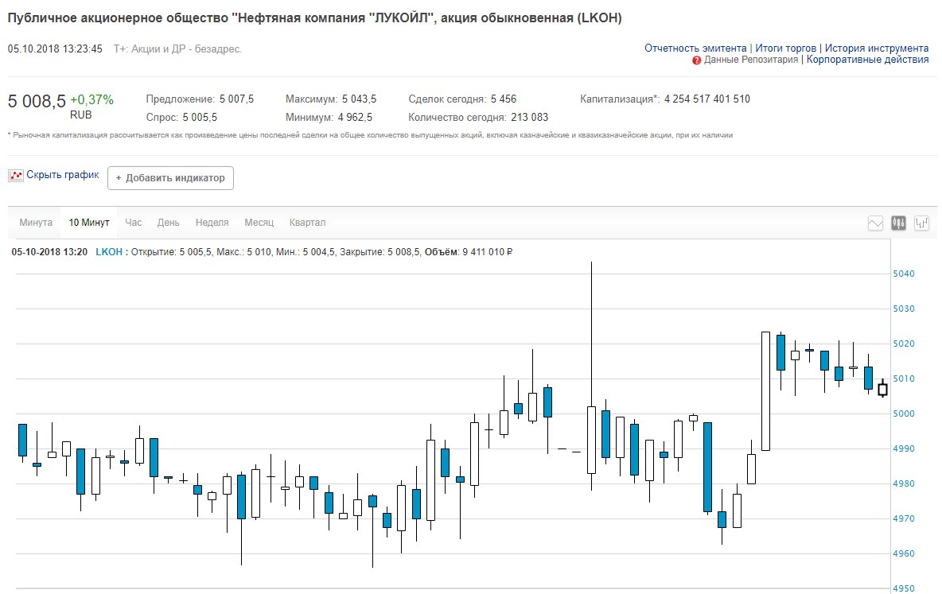942x594 pixels.
Task: Click the Количество сегодня value 213 083
Action: click(x=530, y=117)
